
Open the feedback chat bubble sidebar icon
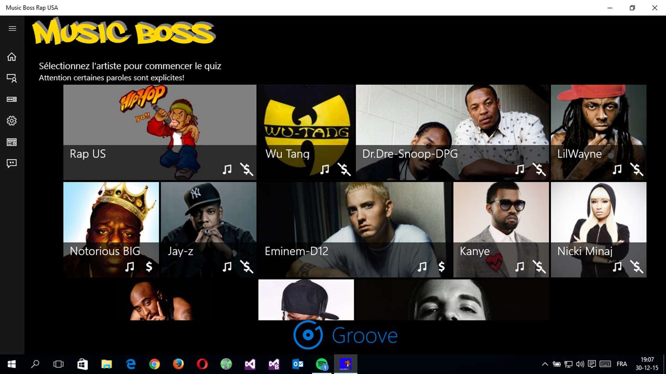[x=12, y=163]
